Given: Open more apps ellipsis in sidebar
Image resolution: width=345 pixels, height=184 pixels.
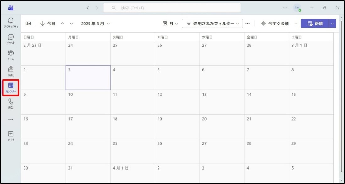Looking at the screenshot, I should pos(11,120).
